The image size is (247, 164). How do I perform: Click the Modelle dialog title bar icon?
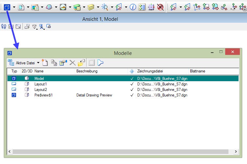coord(10,53)
